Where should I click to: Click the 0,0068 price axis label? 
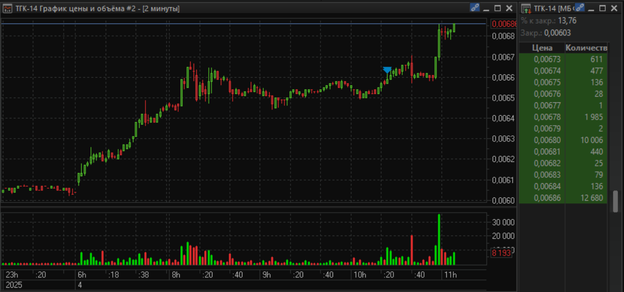click(x=503, y=36)
